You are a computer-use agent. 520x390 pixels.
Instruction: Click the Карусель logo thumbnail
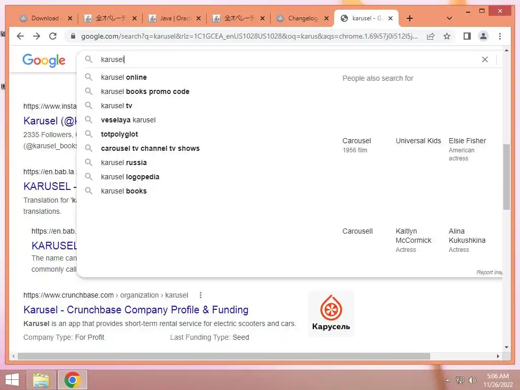click(331, 314)
